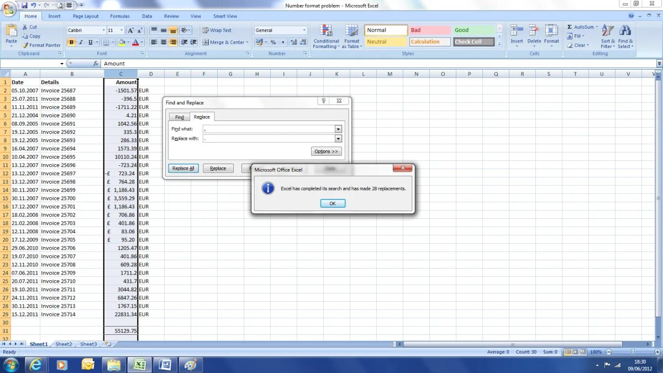663x373 pixels.
Task: Open Format as Table gallery
Action: (352, 36)
